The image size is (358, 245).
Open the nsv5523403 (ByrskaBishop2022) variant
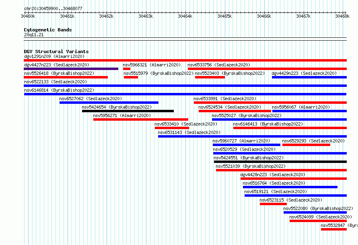[230, 73]
